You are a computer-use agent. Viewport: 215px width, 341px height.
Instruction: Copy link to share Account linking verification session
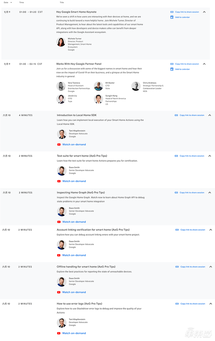(x=193, y=230)
